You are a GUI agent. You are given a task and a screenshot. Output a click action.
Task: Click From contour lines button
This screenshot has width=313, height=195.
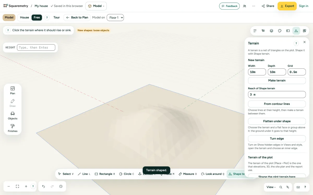point(277,104)
